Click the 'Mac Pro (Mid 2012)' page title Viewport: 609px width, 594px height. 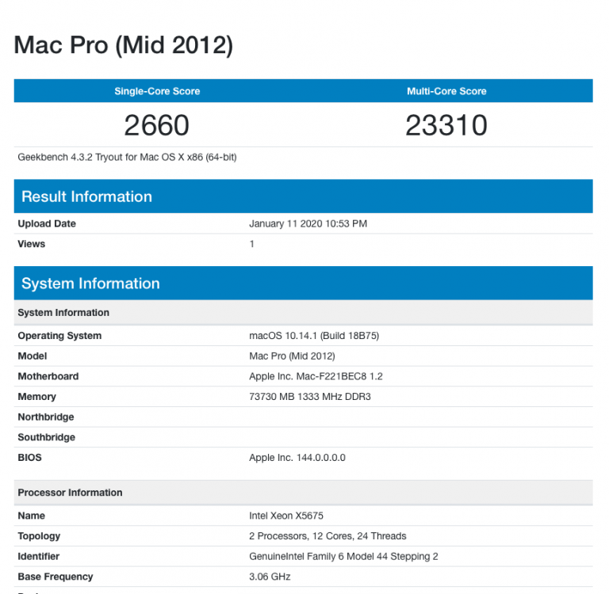124,45
